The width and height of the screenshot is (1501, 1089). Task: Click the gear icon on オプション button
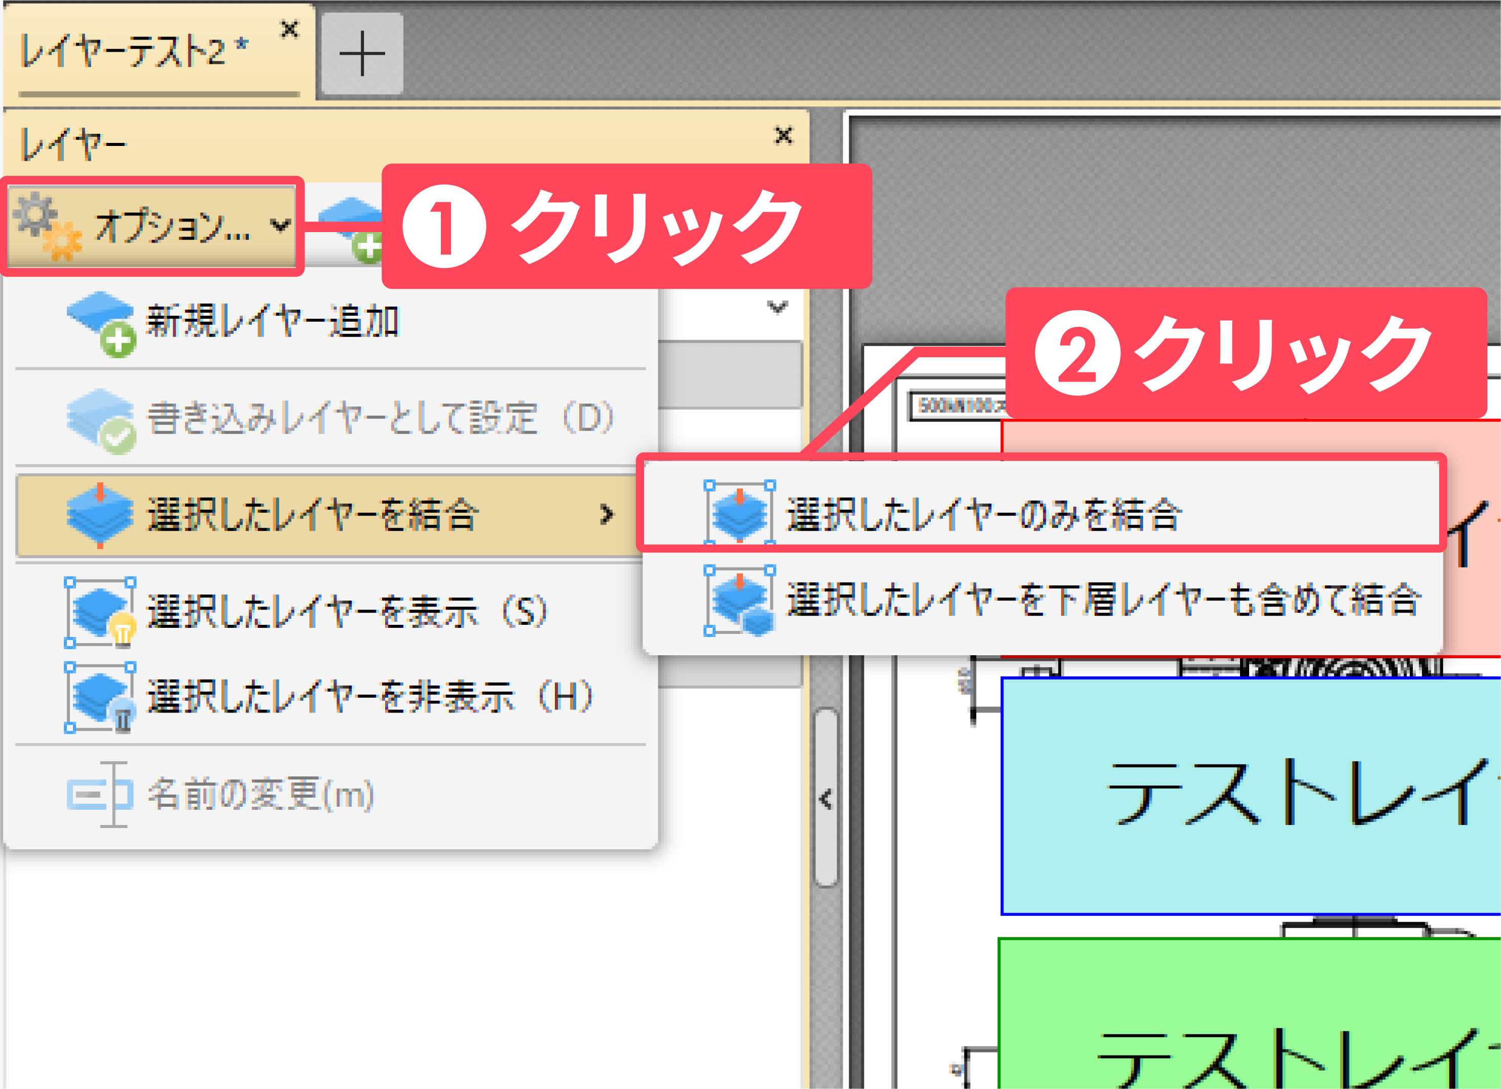click(48, 227)
